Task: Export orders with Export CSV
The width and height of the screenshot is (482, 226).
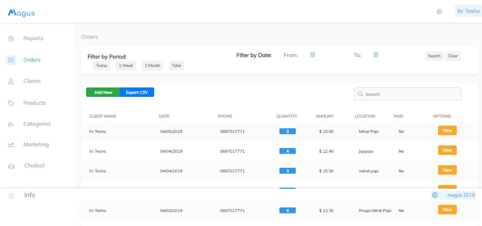Action: point(137,92)
